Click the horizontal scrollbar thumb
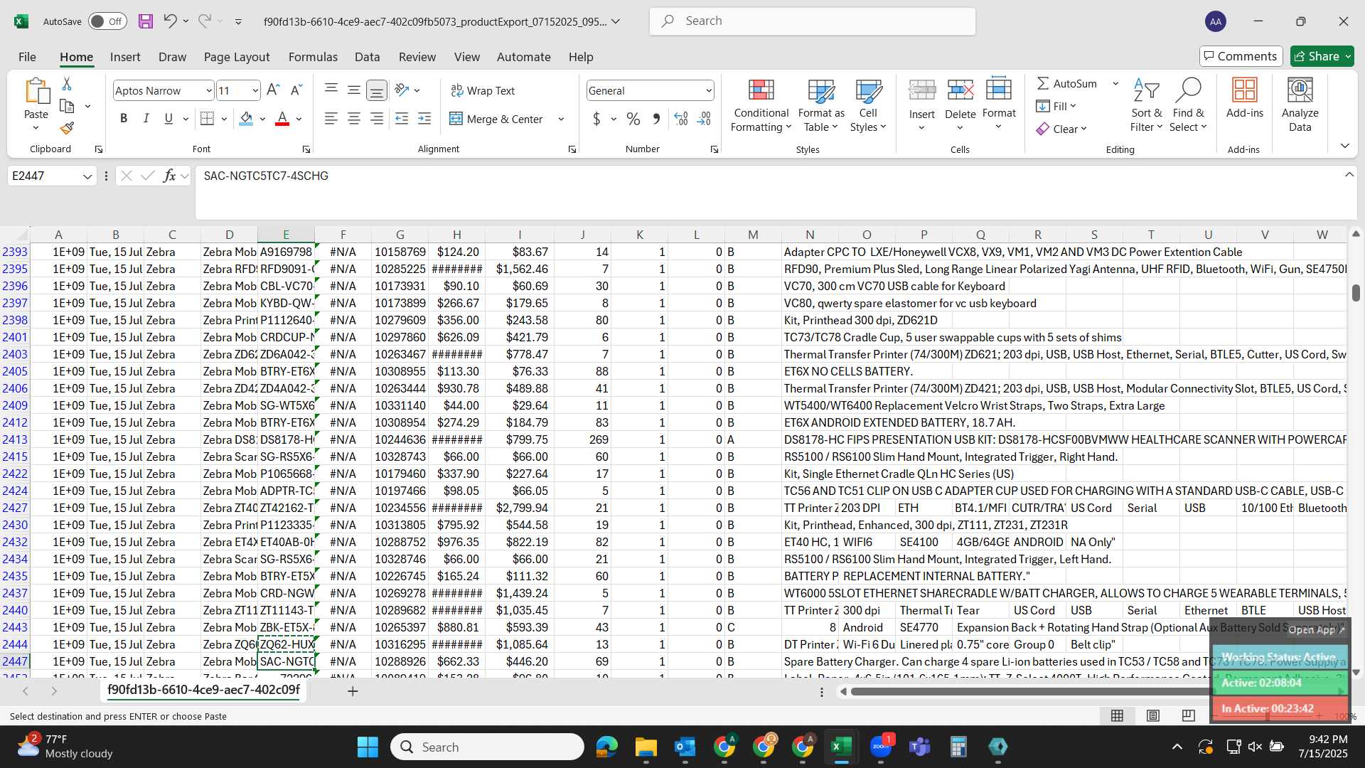This screenshot has height=768, width=1365. coord(1031,691)
